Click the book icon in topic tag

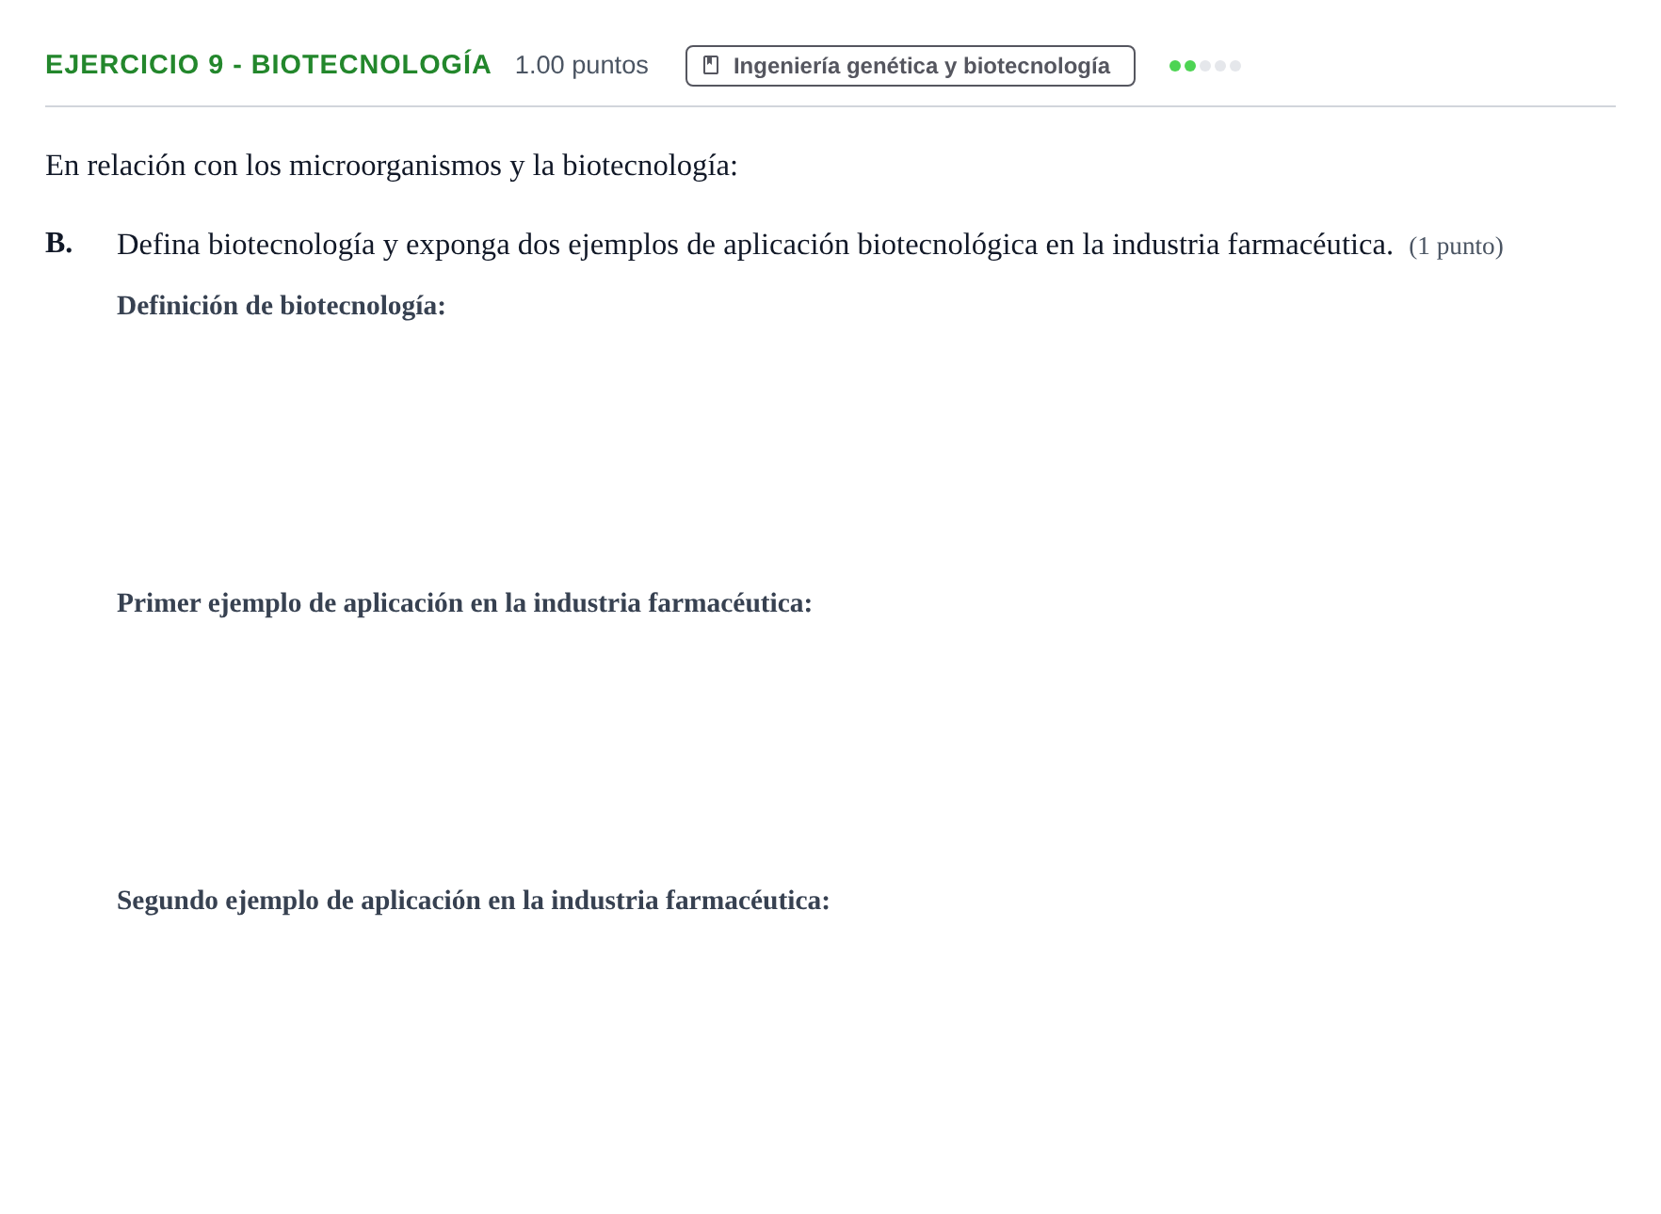pyautogui.click(x=711, y=66)
